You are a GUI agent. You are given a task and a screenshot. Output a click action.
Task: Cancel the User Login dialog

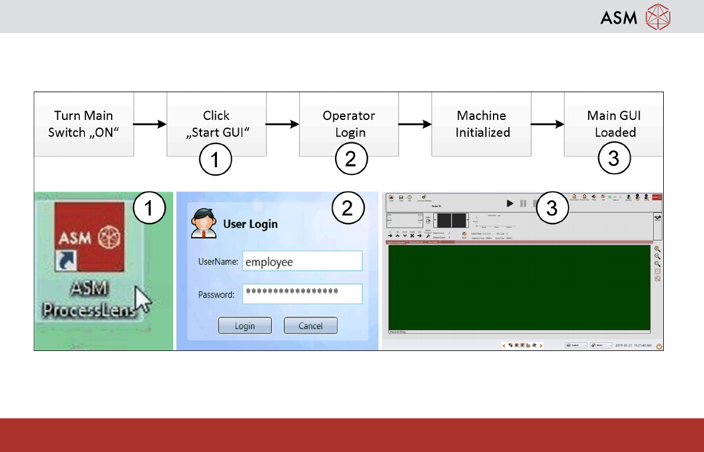point(310,326)
